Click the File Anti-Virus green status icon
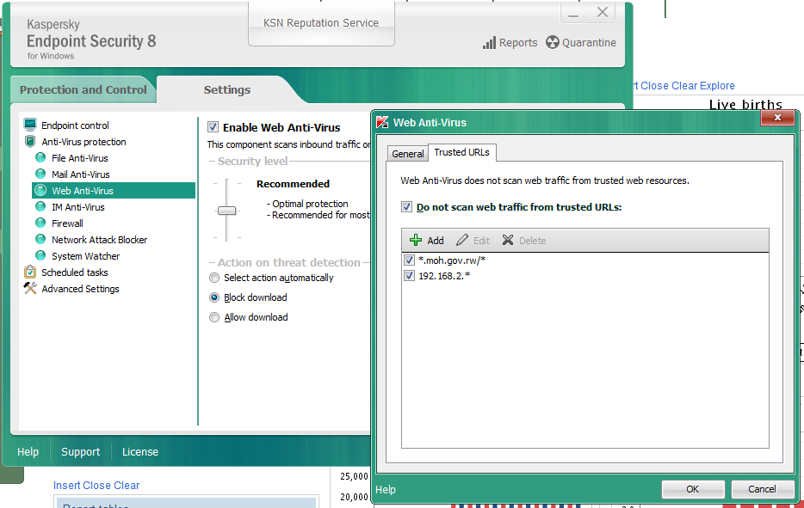 40,157
